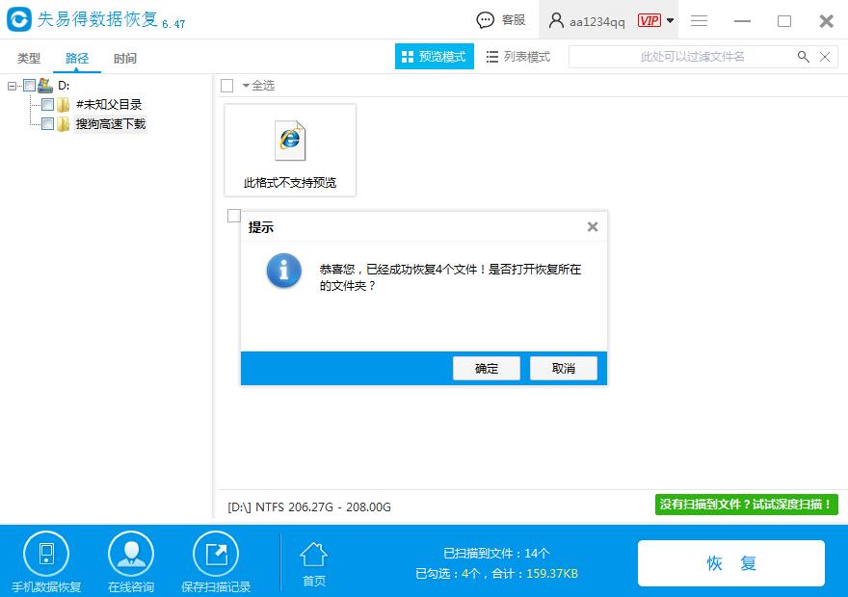Image resolution: width=848 pixels, height=597 pixels.
Task: Click the app logo in the title bar
Action: coord(19,20)
